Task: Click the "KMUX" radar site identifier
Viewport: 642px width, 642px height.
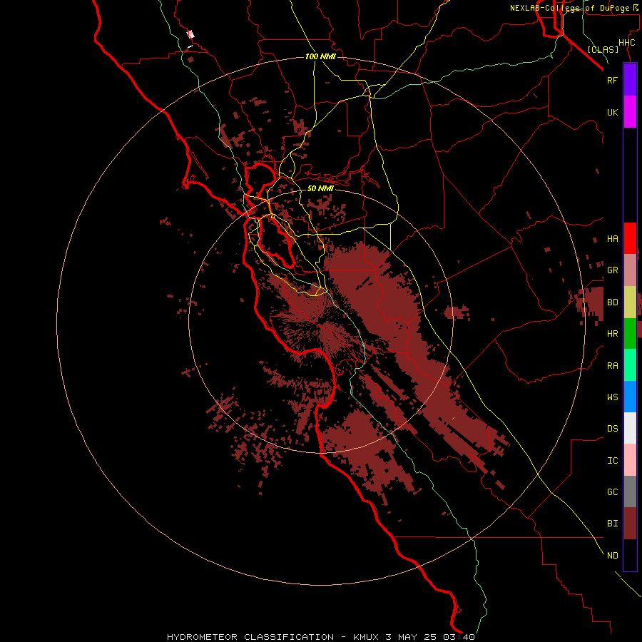Action: [x=367, y=637]
